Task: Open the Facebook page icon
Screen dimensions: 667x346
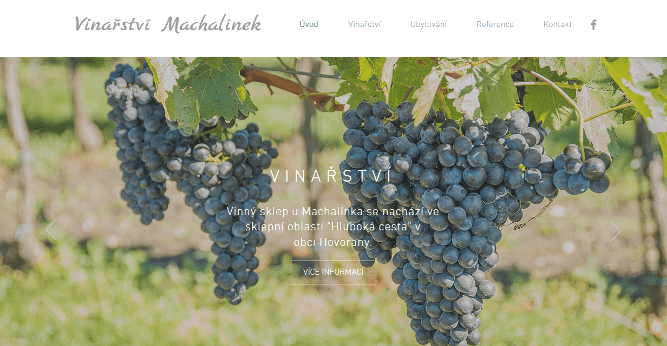Action: point(593,24)
